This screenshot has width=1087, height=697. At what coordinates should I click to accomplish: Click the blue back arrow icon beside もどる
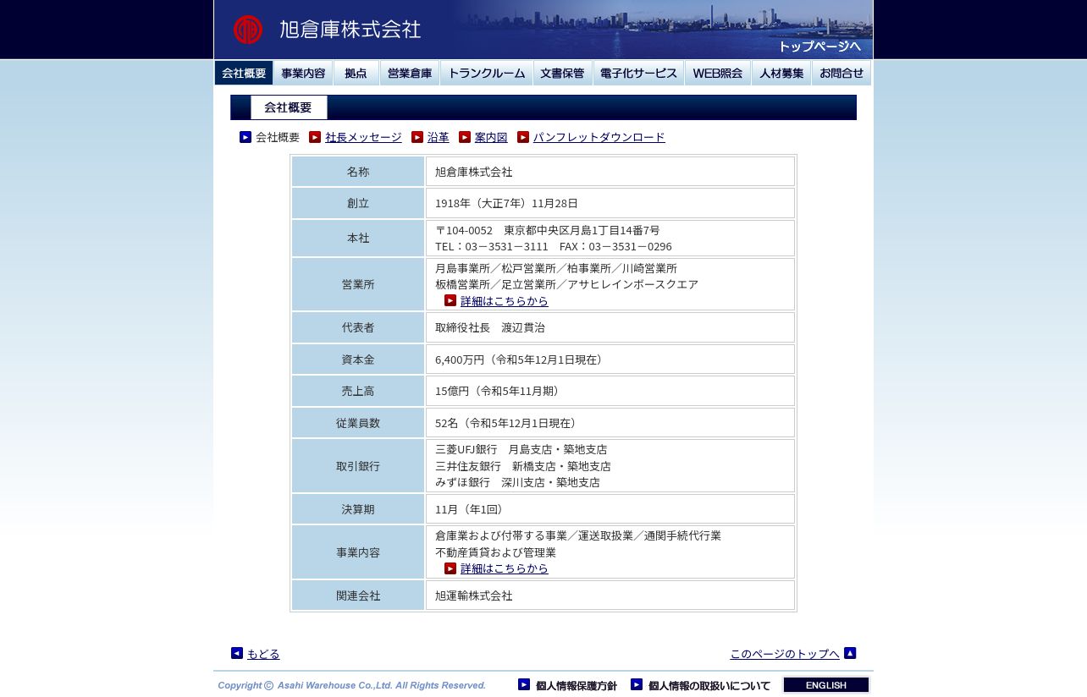[x=237, y=653]
